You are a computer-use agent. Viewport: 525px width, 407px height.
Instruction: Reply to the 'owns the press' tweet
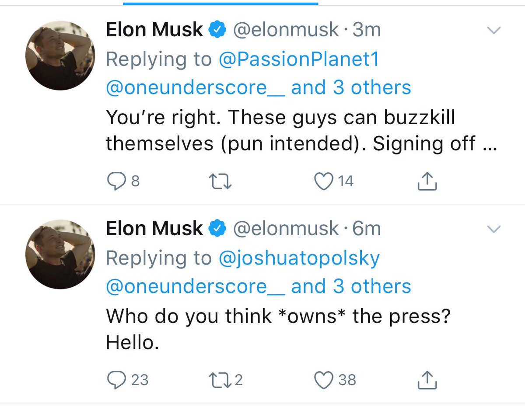128,380
